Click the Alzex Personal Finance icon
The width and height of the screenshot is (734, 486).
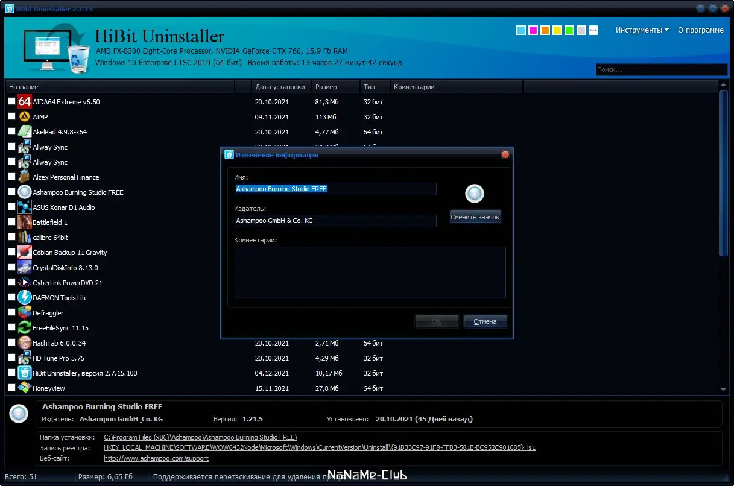25,177
